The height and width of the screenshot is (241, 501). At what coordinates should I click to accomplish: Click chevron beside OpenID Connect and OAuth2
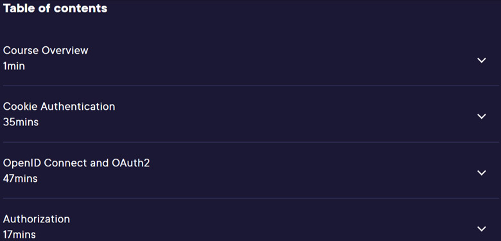coord(481,173)
